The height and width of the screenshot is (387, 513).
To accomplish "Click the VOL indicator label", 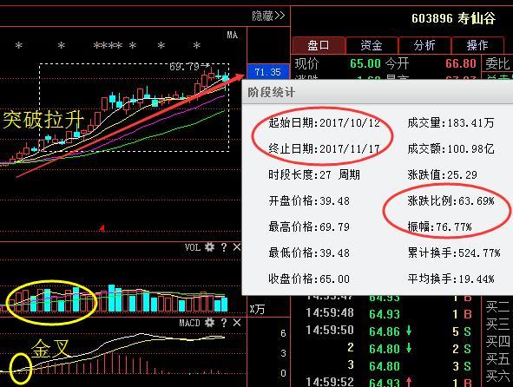I will point(193,247).
